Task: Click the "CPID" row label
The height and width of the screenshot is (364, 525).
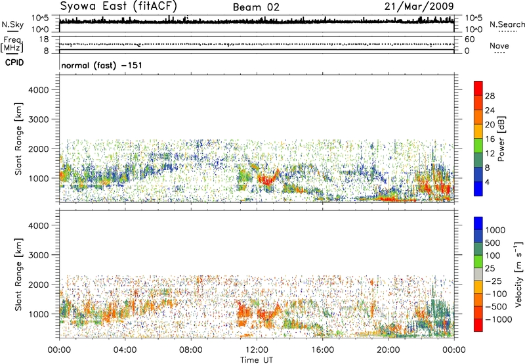Action: pyautogui.click(x=14, y=62)
